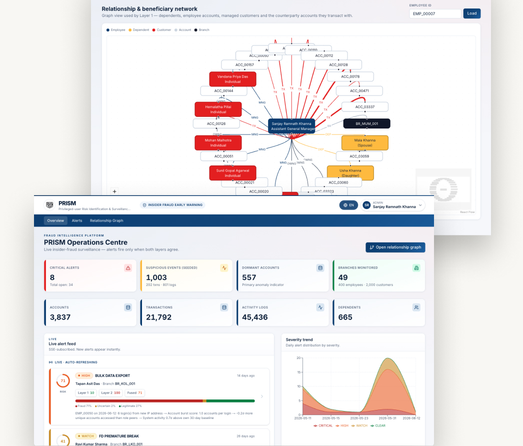Click the graph minimap thumbnail
This screenshot has height=446, width=523.
click(443, 189)
